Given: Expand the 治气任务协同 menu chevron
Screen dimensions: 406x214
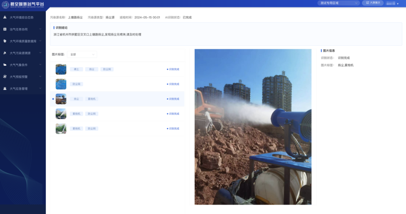Looking at the screenshot, I should point(40,29).
